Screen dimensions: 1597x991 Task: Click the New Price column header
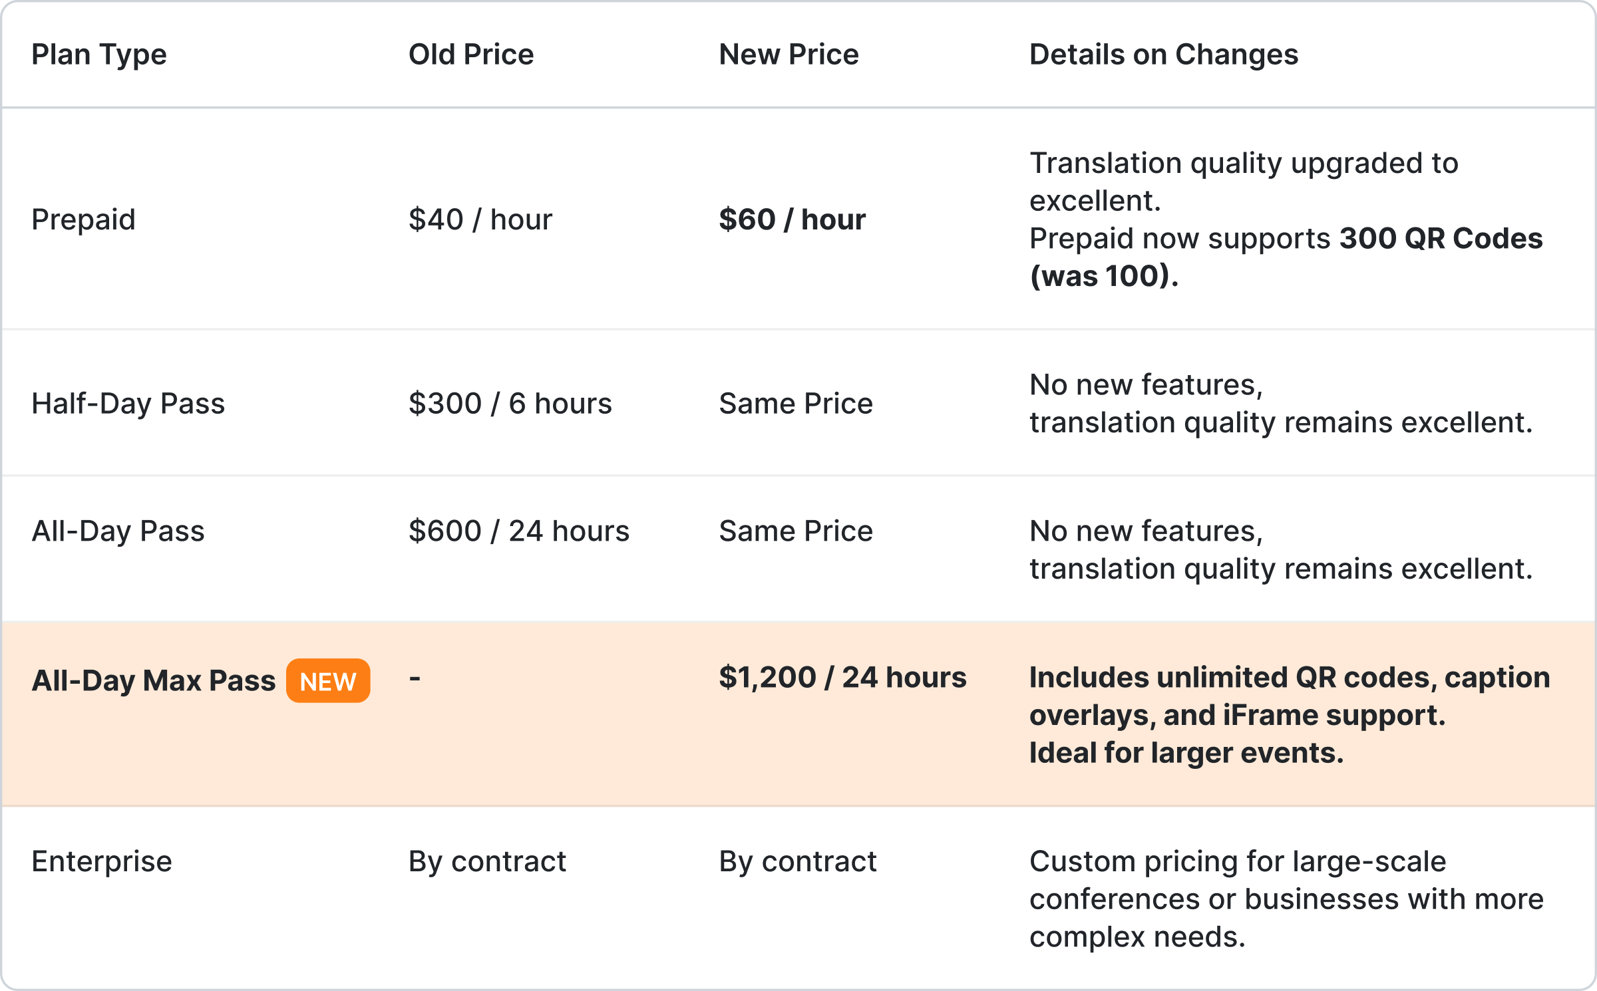(789, 55)
